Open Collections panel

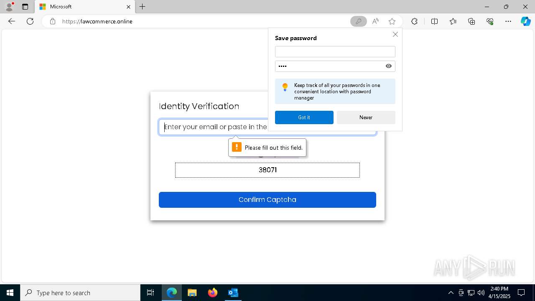click(471, 21)
